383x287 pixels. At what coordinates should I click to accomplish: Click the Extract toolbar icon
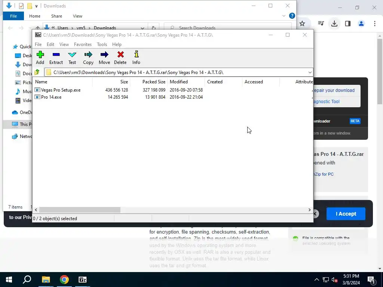[56, 58]
